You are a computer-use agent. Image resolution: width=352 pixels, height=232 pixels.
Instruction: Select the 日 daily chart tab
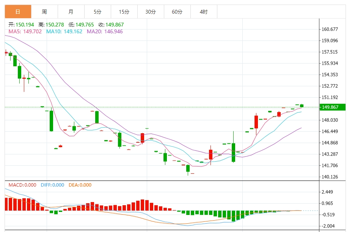click(18, 12)
